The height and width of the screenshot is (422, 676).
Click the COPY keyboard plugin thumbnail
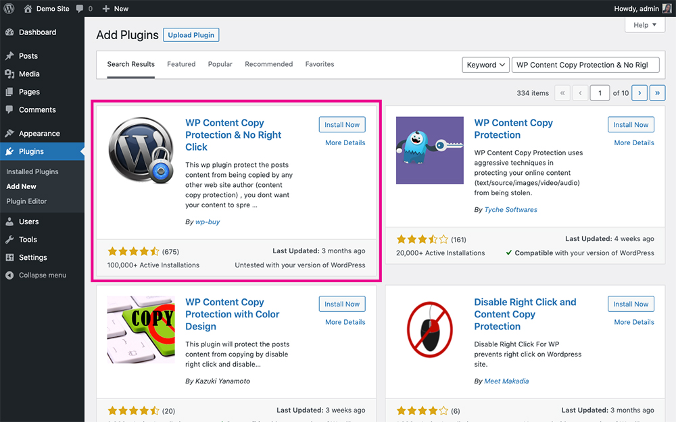[141, 329]
